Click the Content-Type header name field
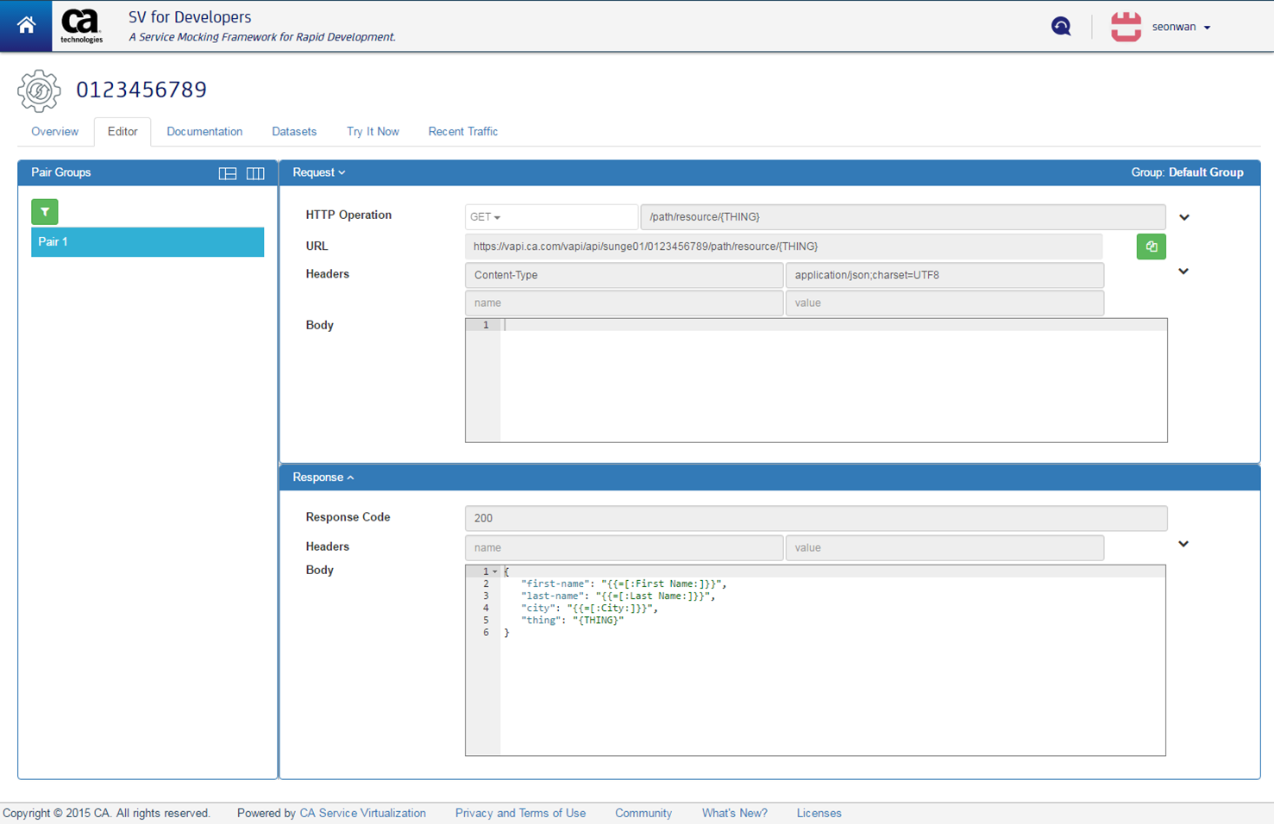The width and height of the screenshot is (1274, 824). [x=624, y=275]
